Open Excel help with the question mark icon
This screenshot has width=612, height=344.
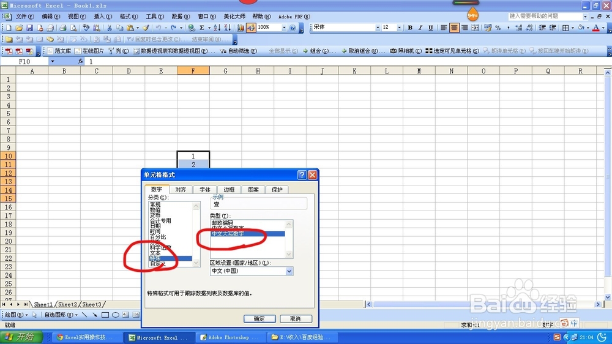pyautogui.click(x=293, y=28)
